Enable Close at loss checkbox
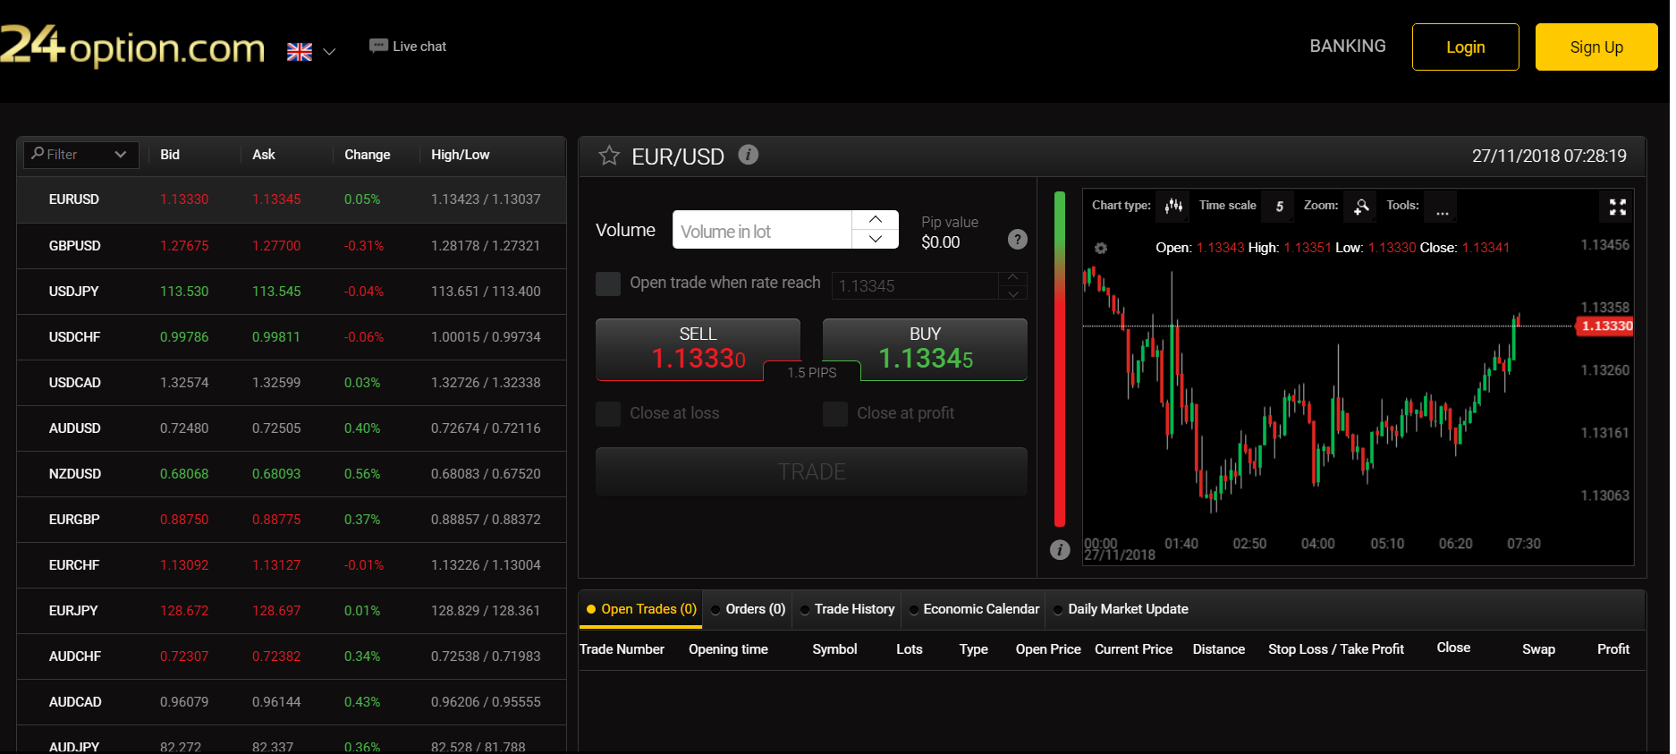The width and height of the screenshot is (1676, 754). (x=608, y=414)
